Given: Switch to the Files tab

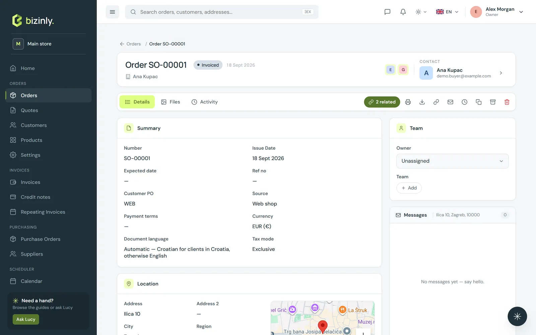Looking at the screenshot, I should 171,102.
